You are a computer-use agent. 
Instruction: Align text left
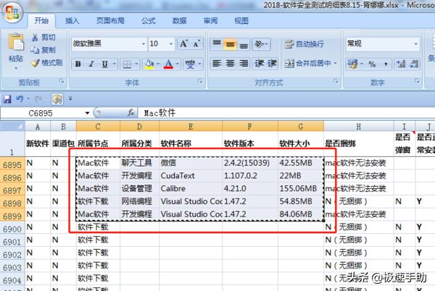click(217, 64)
